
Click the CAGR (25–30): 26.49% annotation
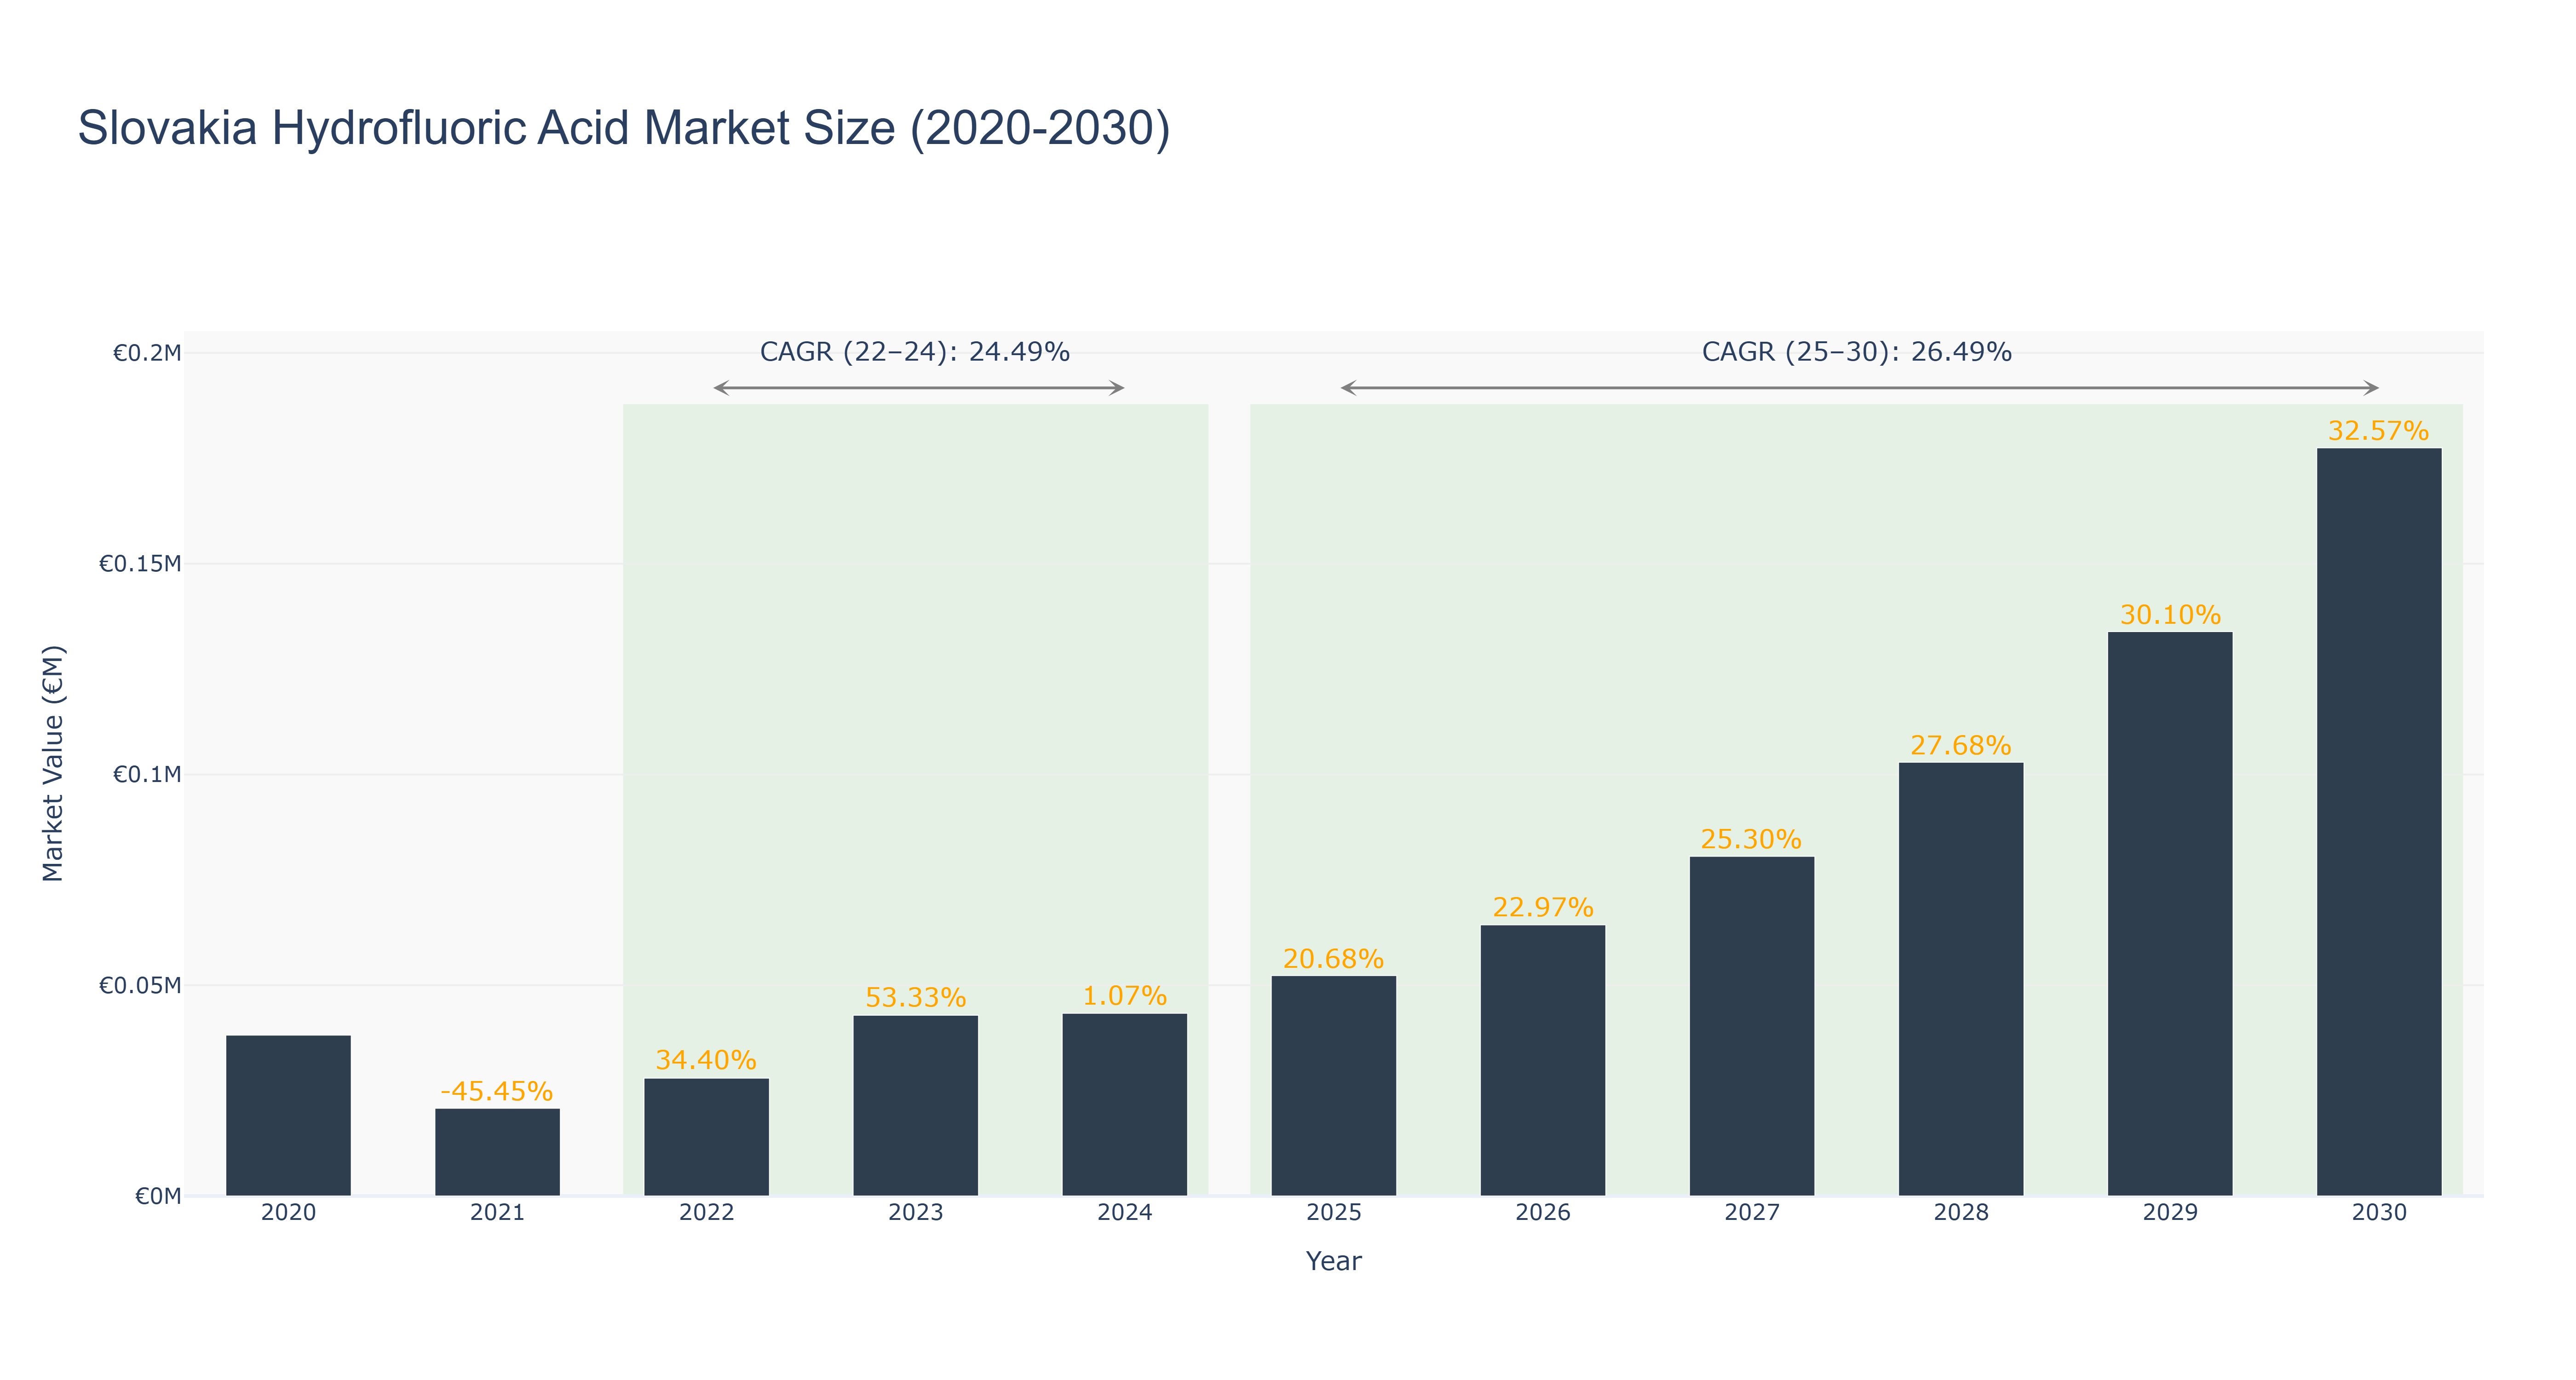(1857, 352)
